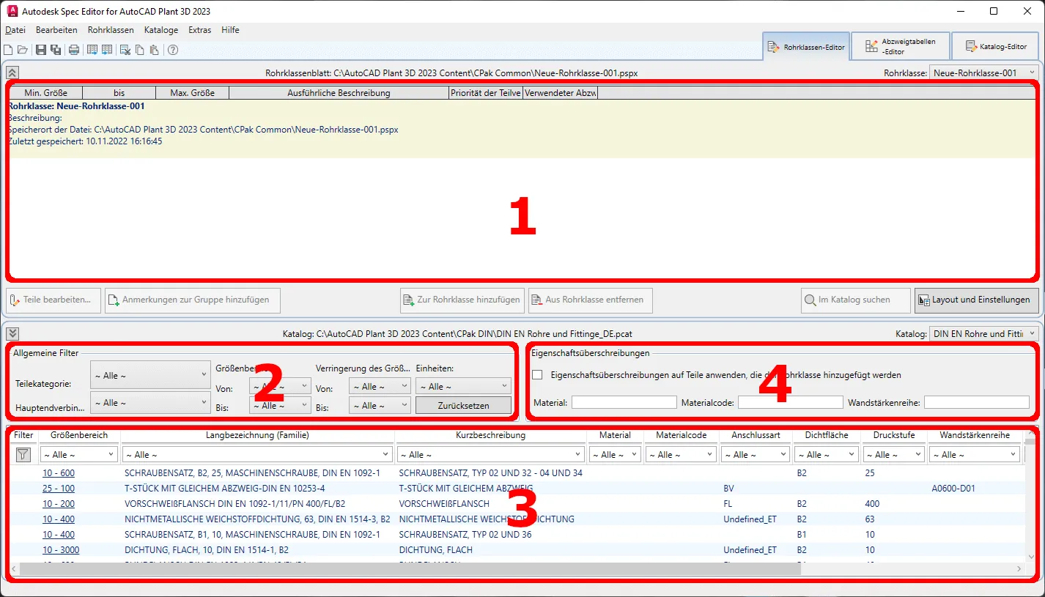Enable the Eigenschaftsüberschreibungen checkbox
The height and width of the screenshot is (597, 1045).
pyautogui.click(x=538, y=374)
